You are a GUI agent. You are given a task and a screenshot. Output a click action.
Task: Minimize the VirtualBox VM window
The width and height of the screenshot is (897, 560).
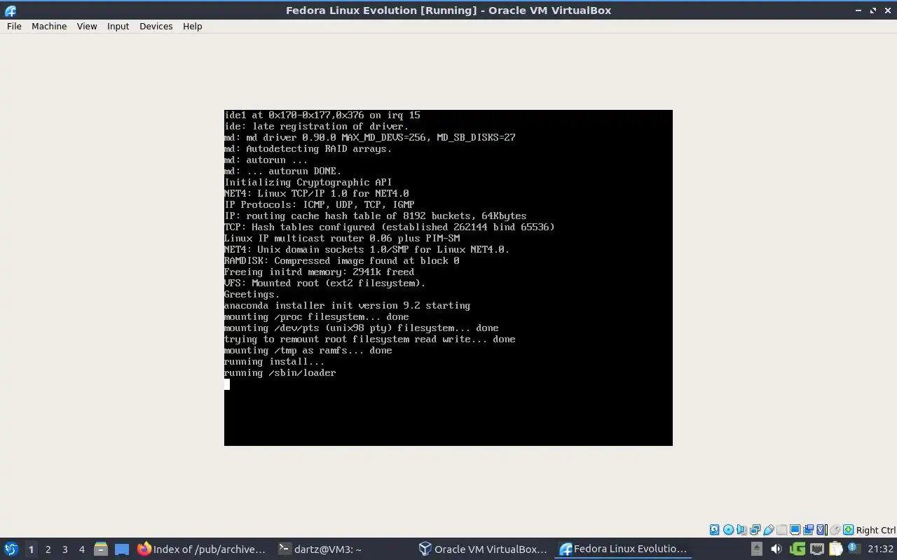coord(858,10)
